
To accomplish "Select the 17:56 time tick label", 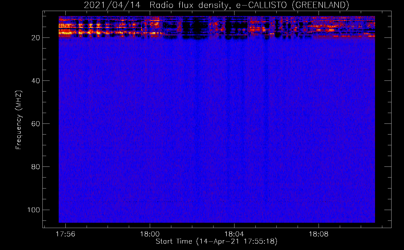I will [x=65, y=234].
